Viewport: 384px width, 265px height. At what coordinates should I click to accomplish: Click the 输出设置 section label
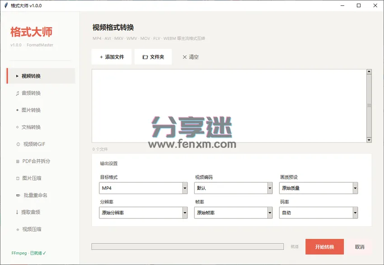[109, 164]
